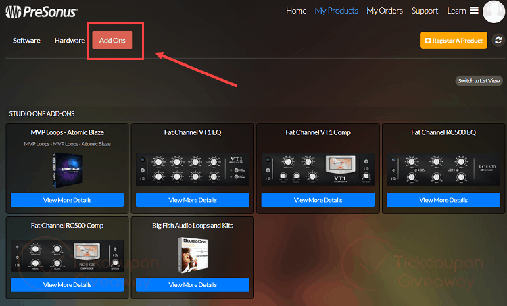View More Details for Fat Channel VT1 Comp

point(318,200)
